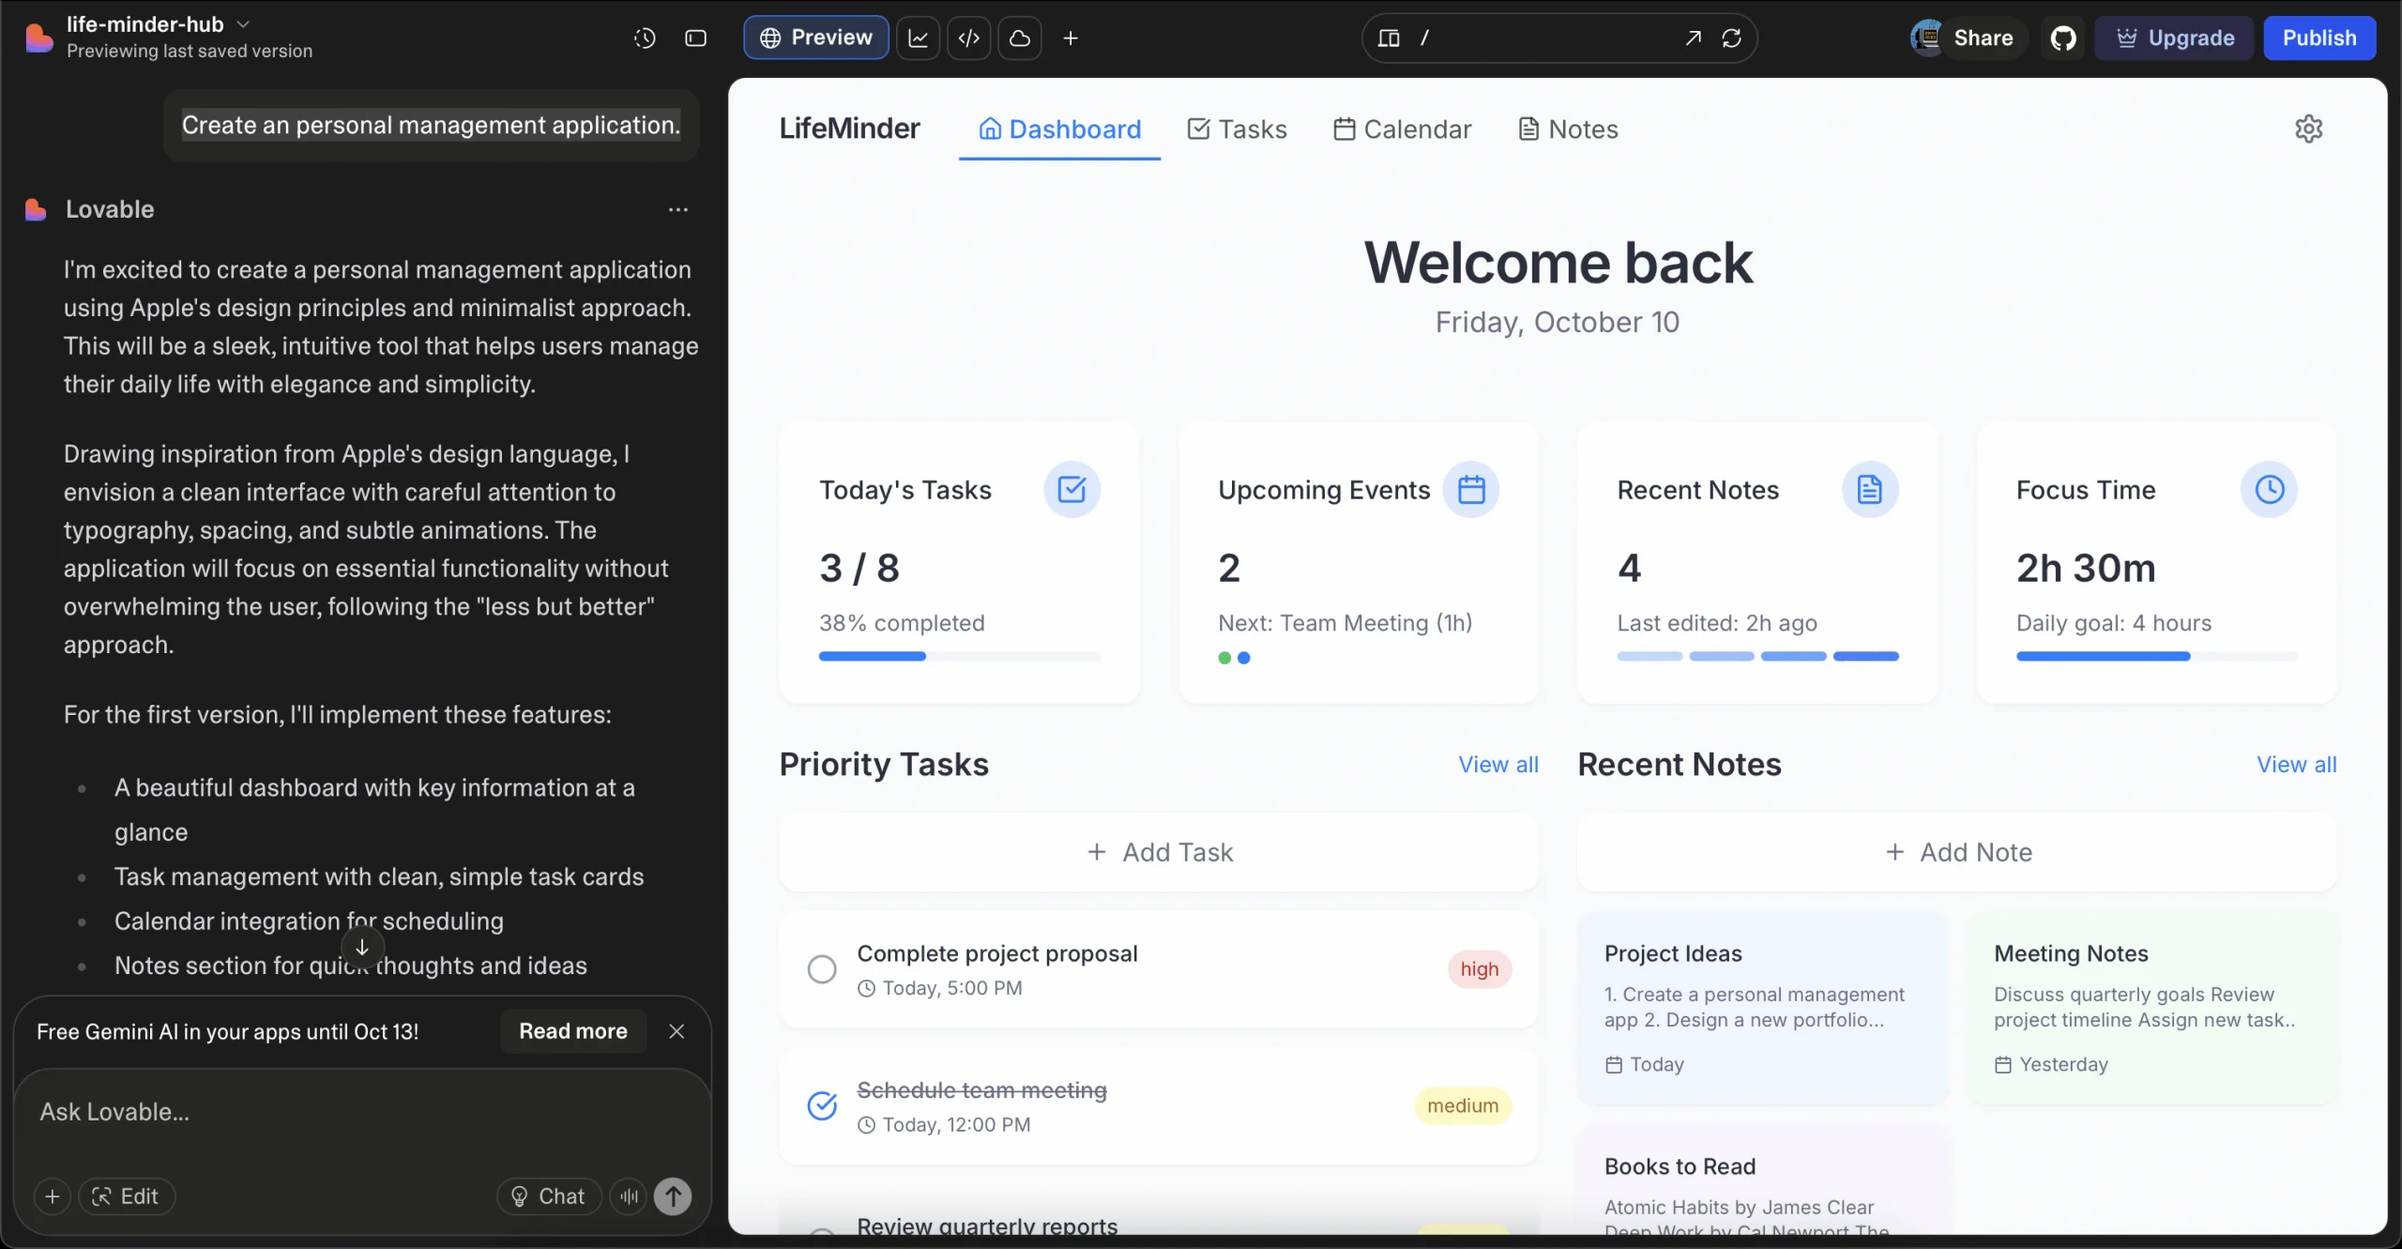
Task: Click the Ask Lovable input field
Action: (361, 1112)
